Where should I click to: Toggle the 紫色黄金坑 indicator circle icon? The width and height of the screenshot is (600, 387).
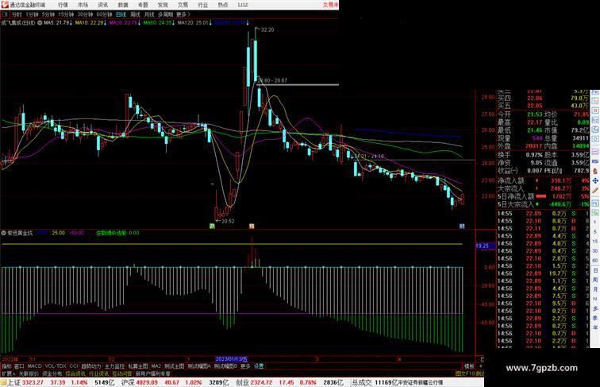click(x=4, y=233)
